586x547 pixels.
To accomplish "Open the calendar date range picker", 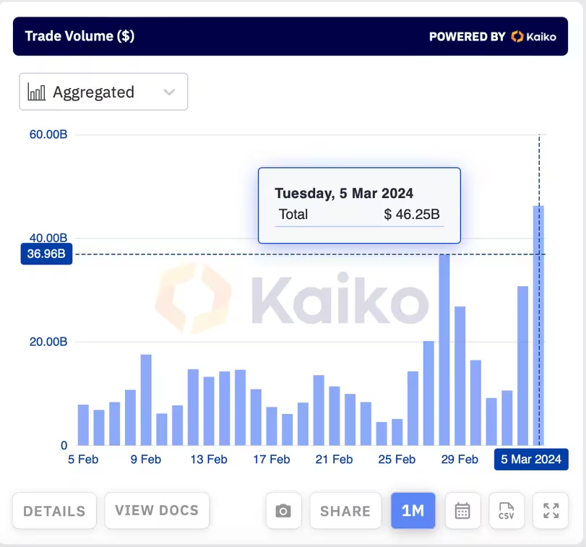I will click(462, 511).
